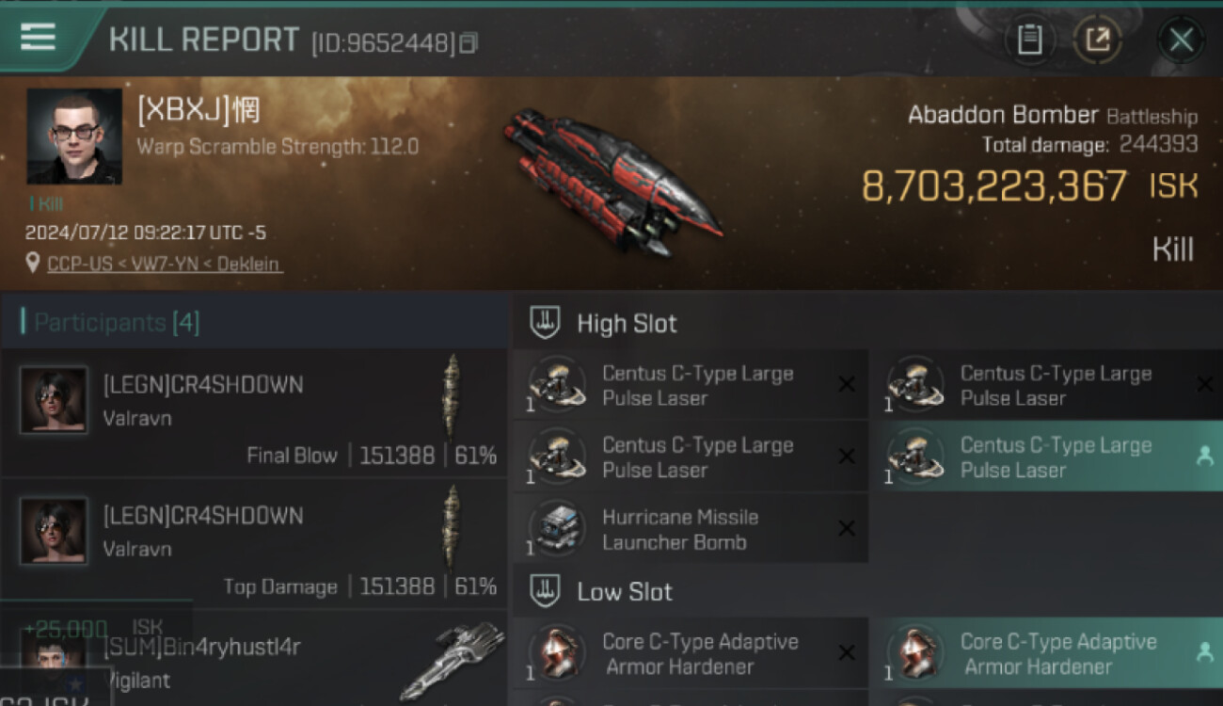Select the Vigilant participant ship icon
This screenshot has height=706, width=1223.
[453, 659]
